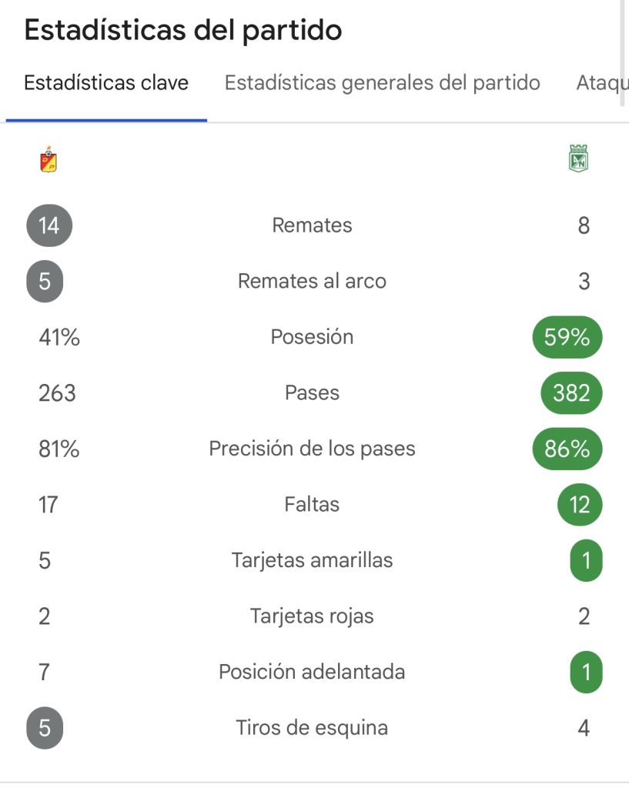Click the Estadísticas del partido heading
This screenshot has width=629, height=788.
(183, 31)
